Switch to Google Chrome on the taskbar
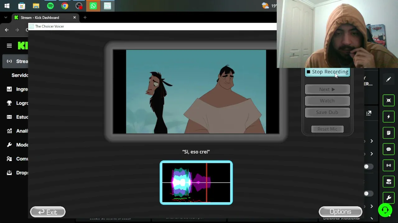 [x=64, y=6]
